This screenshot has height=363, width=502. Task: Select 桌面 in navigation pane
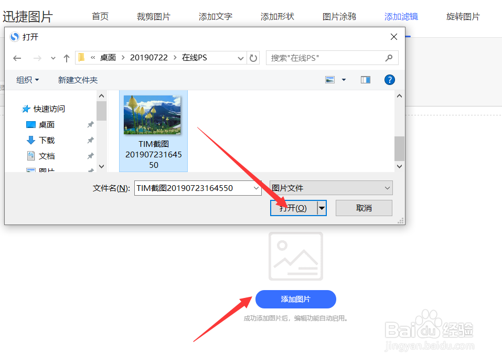point(40,124)
